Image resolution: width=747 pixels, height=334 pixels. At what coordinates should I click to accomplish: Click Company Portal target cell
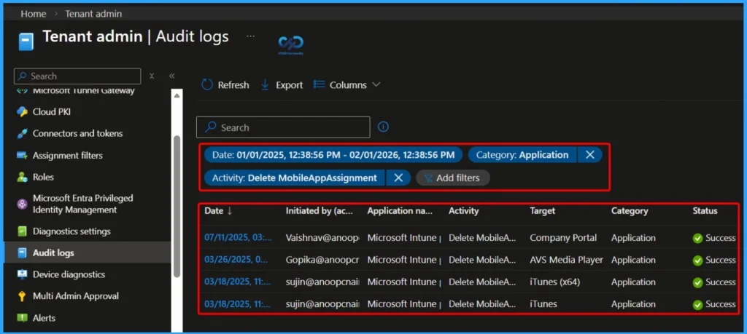point(563,238)
